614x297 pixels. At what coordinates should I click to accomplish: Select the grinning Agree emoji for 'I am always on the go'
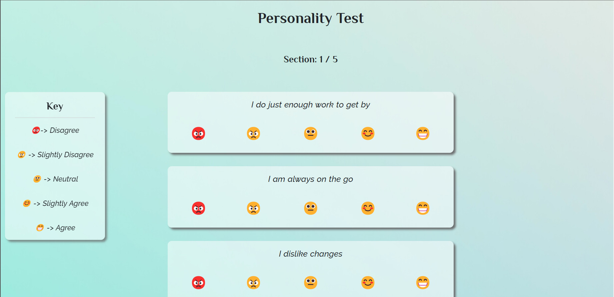tap(422, 208)
